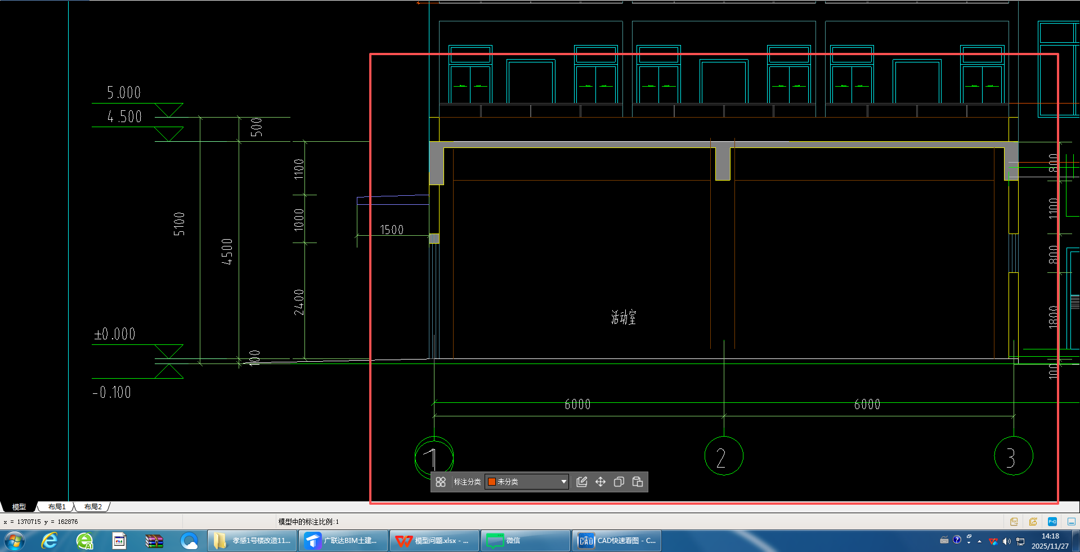Switch to WPS 模型问题.xlsx window
Viewport: 1080px width, 552px height.
click(x=434, y=541)
